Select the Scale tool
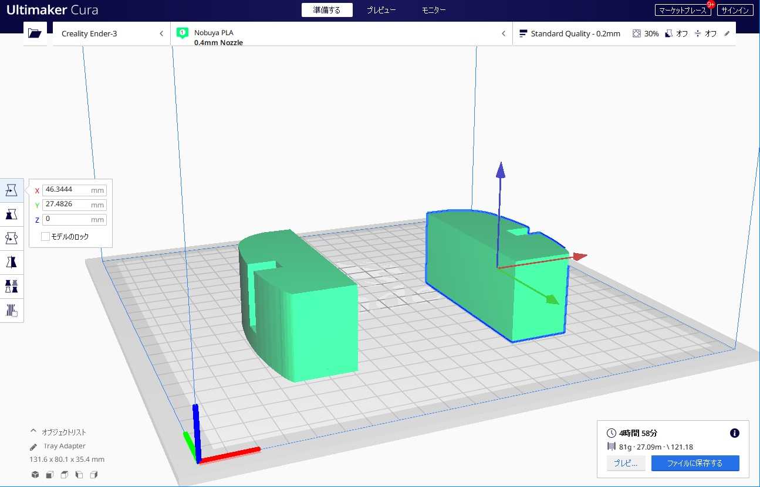 [11, 214]
